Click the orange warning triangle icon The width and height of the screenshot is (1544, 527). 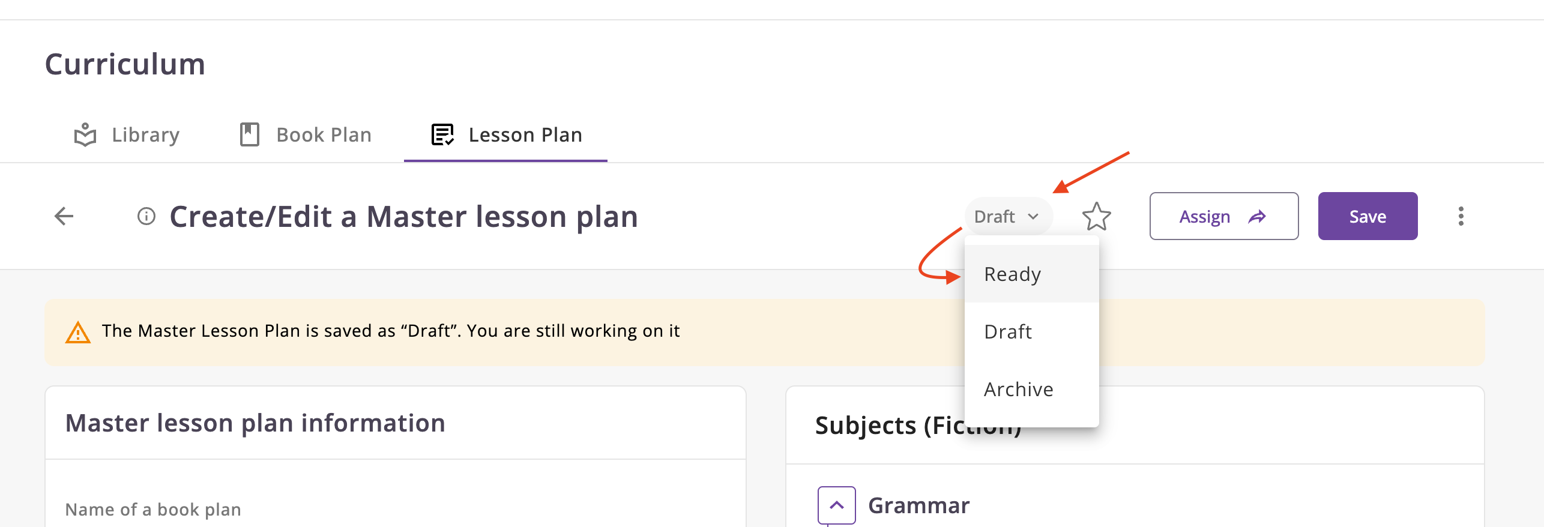click(78, 332)
